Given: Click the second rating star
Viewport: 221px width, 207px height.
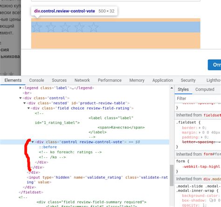Looking at the screenshot, I should click(51, 27).
